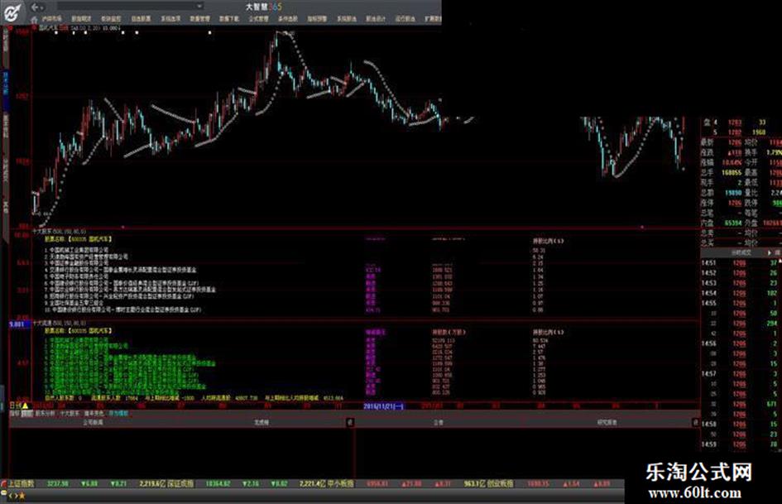Open the first menu after the home icon

tap(52, 19)
